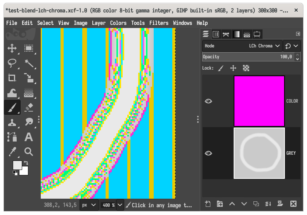Viewport: 307px width, 215px height.
Task: Select the Color Picker eyedropper tool
Action: 12,152
